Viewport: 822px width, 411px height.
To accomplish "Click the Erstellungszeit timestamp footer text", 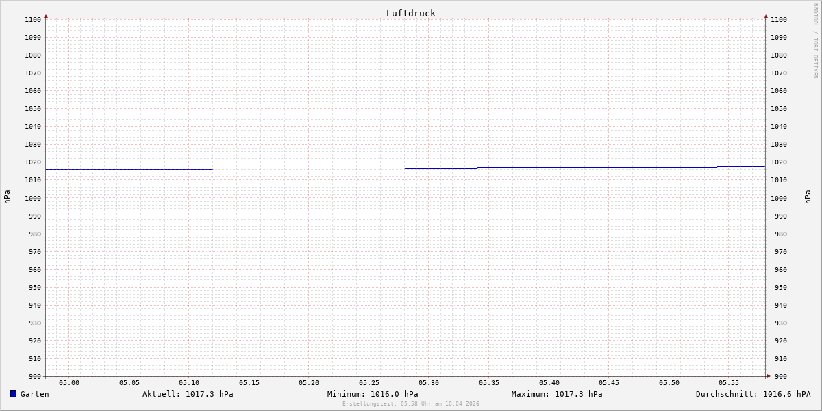I will tap(411, 403).
